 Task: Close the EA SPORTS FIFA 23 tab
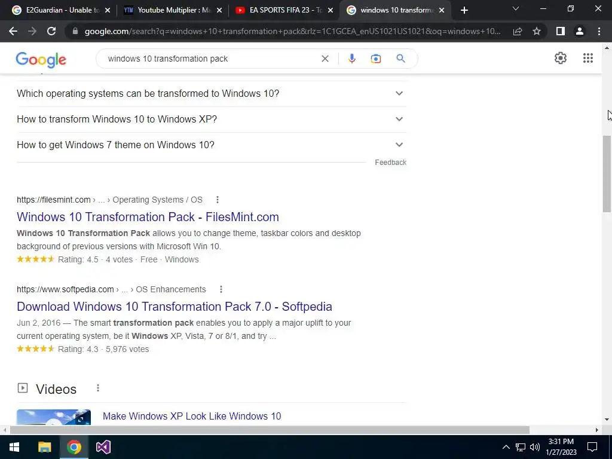[x=331, y=10]
